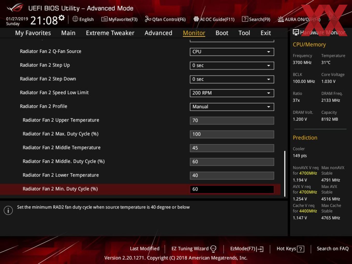Select Radiator Fan 2 Profile label
Screen dimensions: 352x264
click(x=43, y=106)
